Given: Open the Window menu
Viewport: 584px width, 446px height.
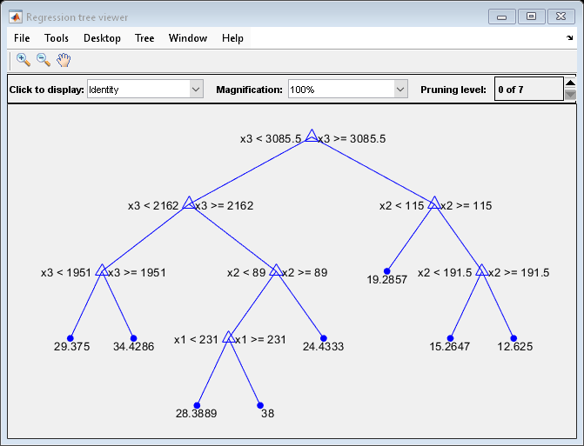Looking at the screenshot, I should 188,38.
